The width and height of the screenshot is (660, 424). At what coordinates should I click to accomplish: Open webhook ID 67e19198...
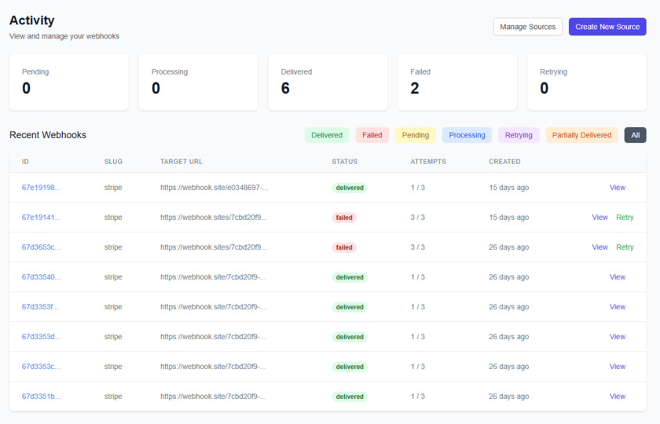(41, 188)
